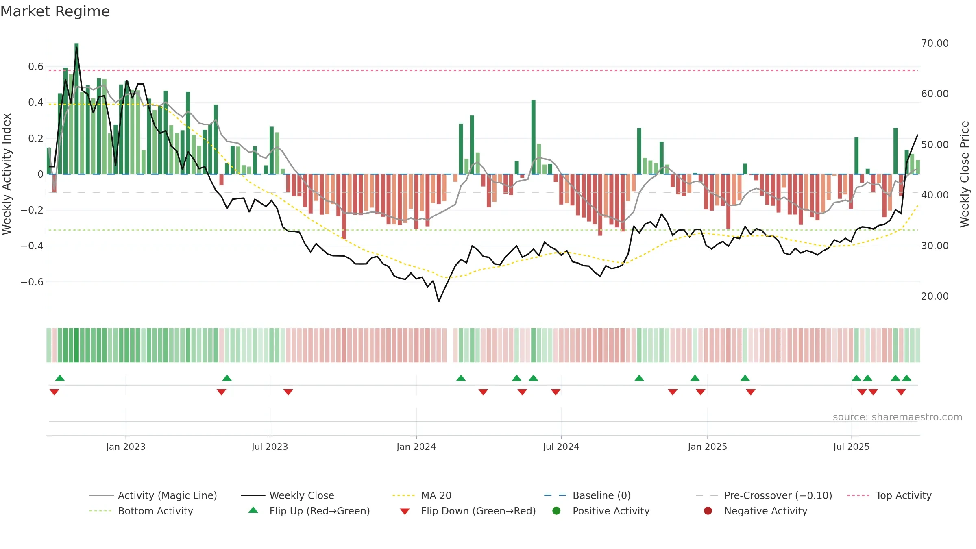Click the Jul 2025 x-axis label
The width and height of the screenshot is (976, 549).
(851, 447)
